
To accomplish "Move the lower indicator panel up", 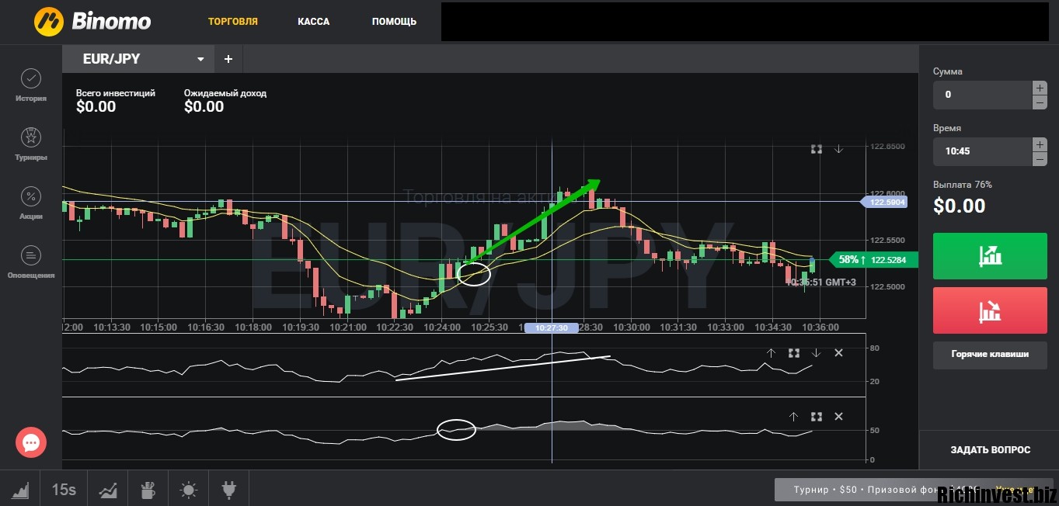I will point(793,417).
